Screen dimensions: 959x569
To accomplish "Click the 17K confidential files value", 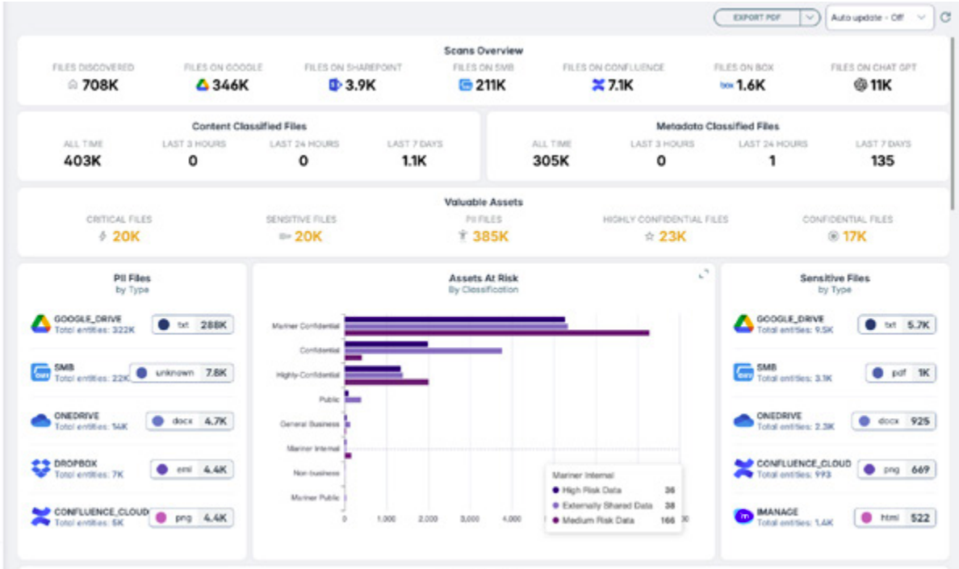I will point(854,236).
